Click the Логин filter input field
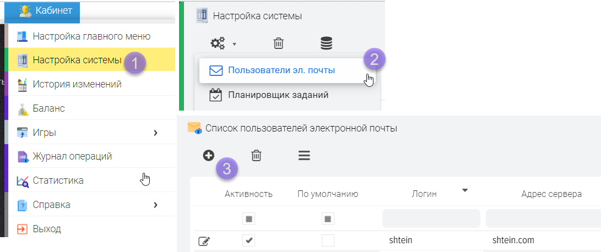The image size is (601, 252). 431,218
